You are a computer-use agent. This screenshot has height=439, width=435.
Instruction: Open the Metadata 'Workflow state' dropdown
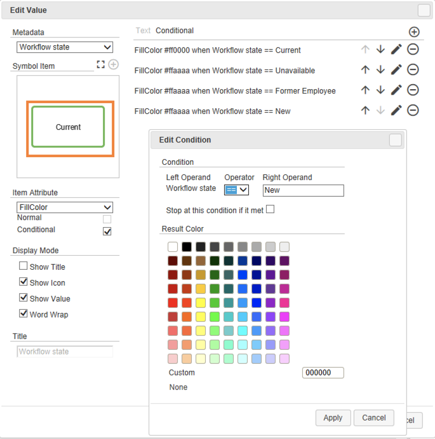click(x=65, y=47)
